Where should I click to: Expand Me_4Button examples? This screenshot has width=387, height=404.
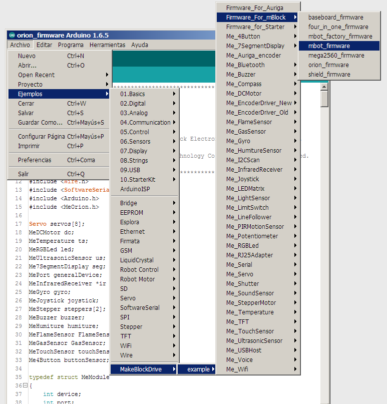(x=258, y=37)
